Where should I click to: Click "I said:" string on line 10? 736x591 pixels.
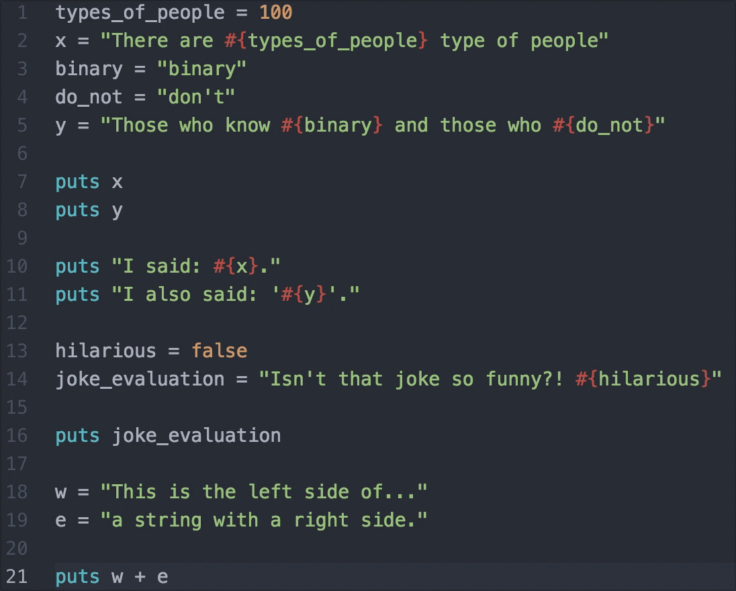(156, 266)
